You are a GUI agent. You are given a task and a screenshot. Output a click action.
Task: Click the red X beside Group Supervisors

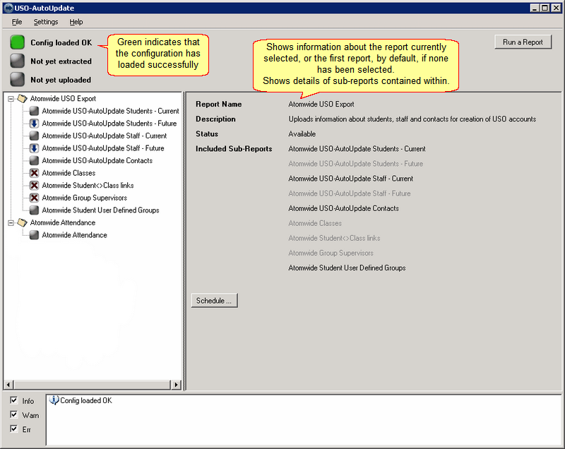coord(34,198)
